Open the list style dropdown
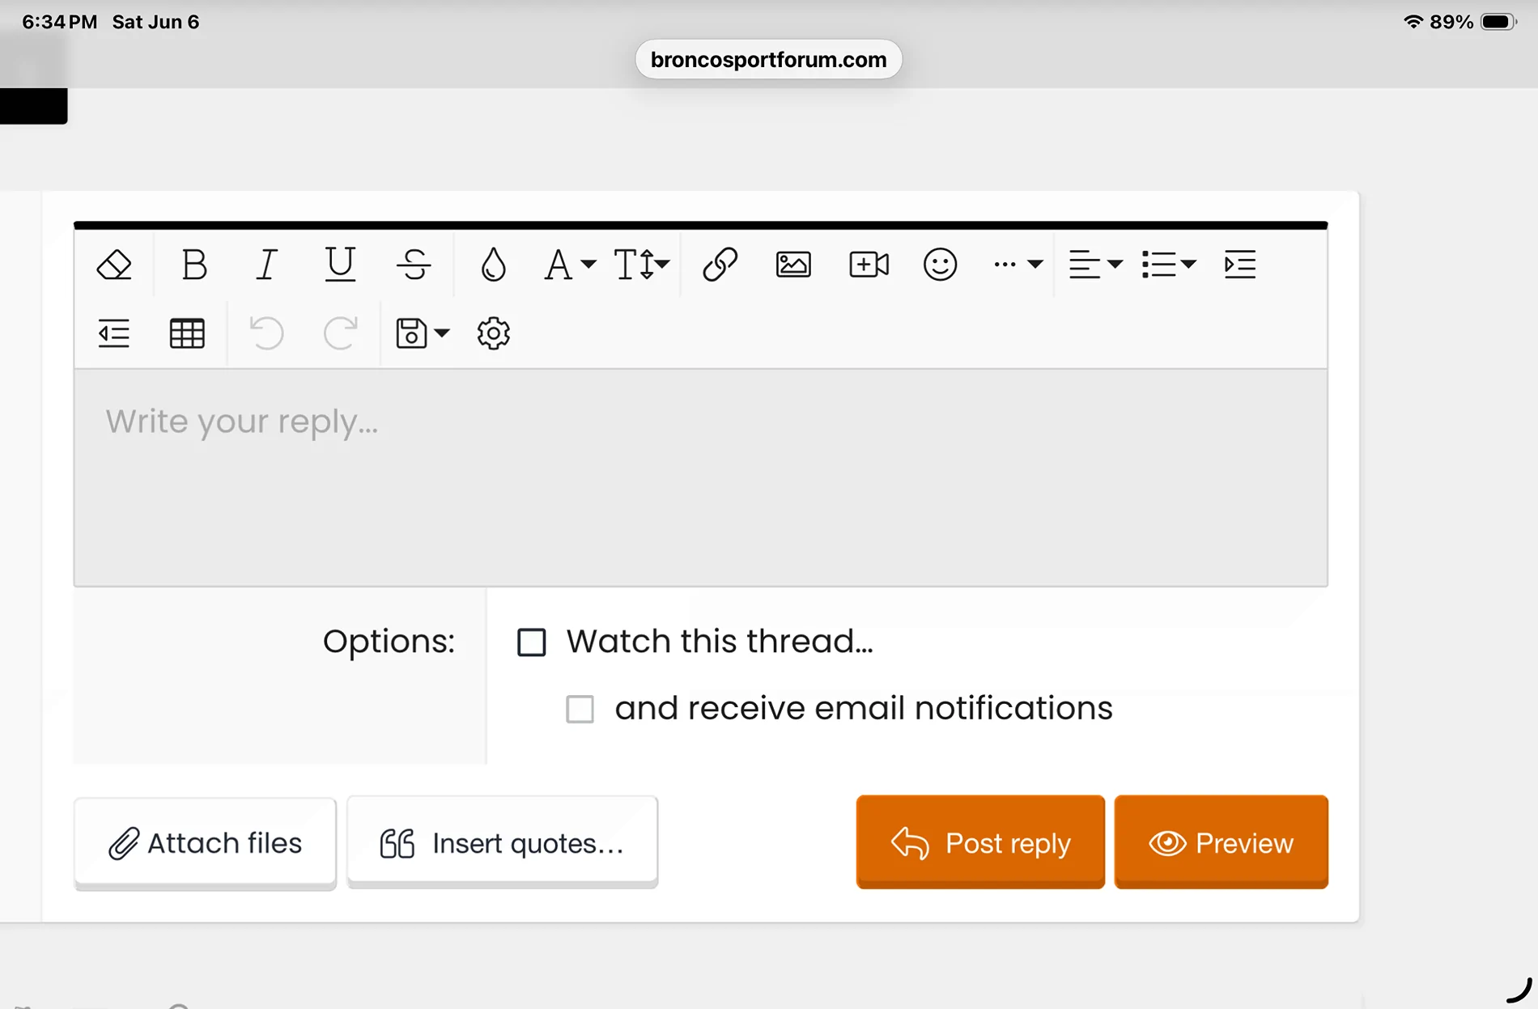1538x1009 pixels. pos(1169,265)
